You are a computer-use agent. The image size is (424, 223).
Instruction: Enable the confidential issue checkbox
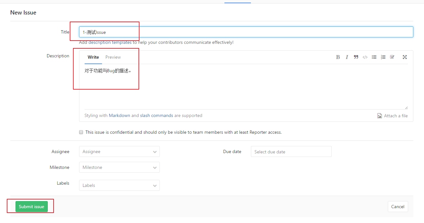[x=81, y=132]
